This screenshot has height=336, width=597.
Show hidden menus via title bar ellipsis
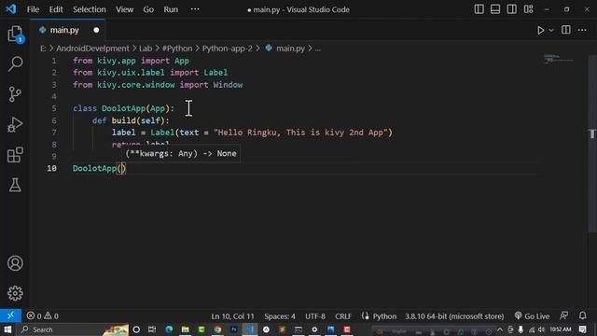[195, 9]
